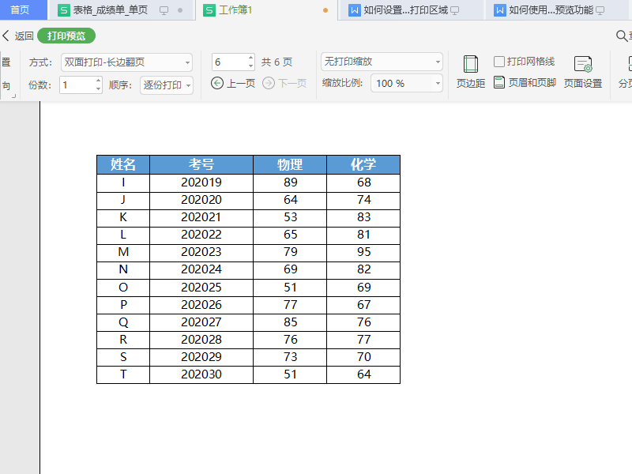Click the 如何使用...预览功能 document W icon
This screenshot has width=632, height=474.
point(500,10)
